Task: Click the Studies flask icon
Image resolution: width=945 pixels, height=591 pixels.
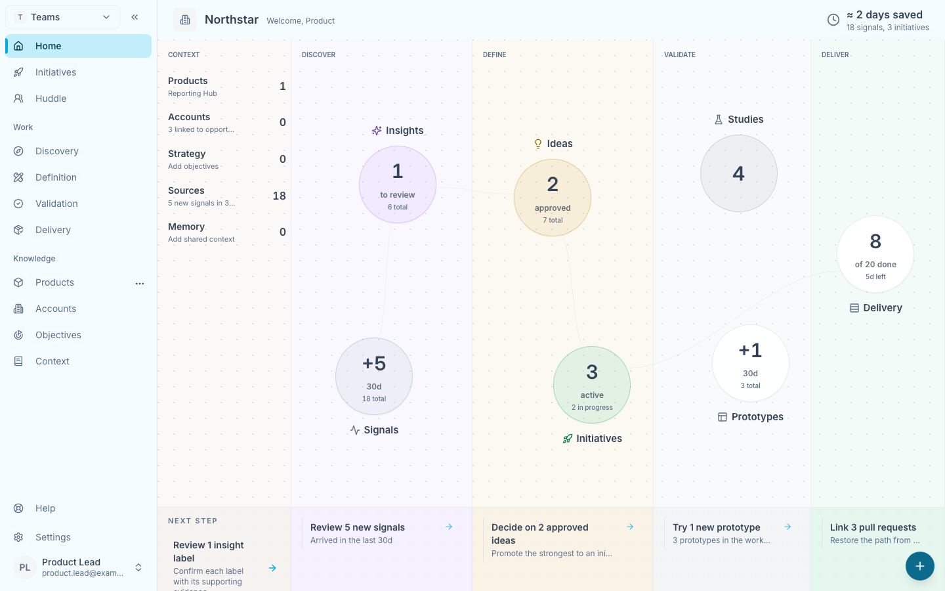Action: 719,120
